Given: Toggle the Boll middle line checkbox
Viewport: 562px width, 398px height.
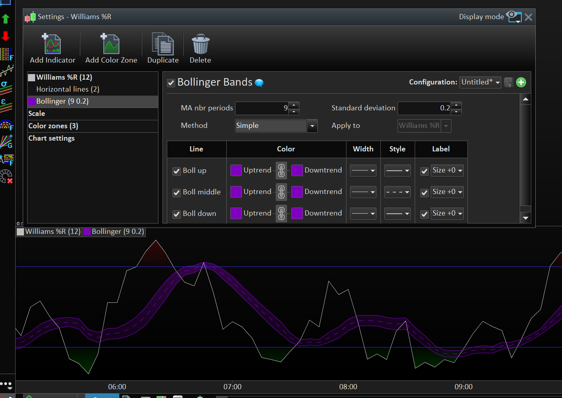Looking at the screenshot, I should 176,193.
